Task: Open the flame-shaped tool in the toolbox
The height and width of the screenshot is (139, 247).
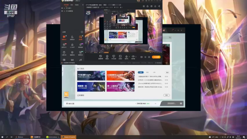Action: coord(72,45)
